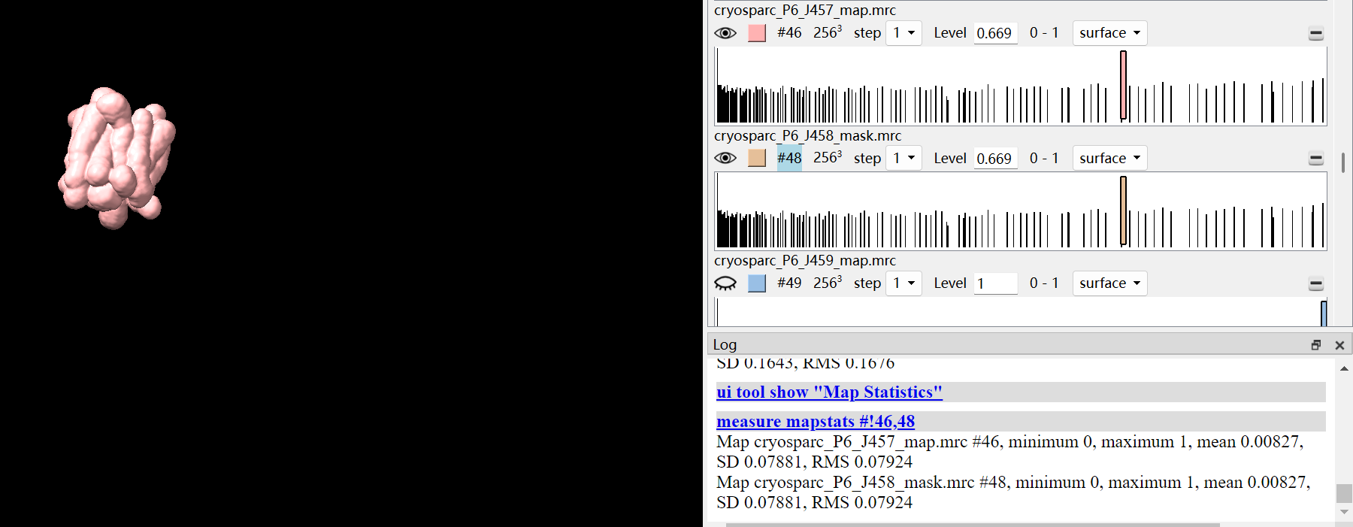Show hidden map #49 via closed eye
Screen dimensions: 1353x527
coord(725,283)
